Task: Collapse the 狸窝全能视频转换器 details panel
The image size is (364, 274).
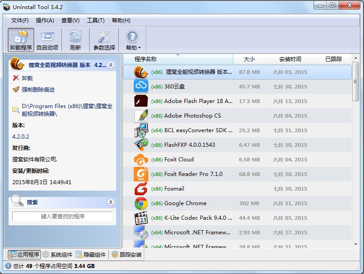Action: click(111, 65)
